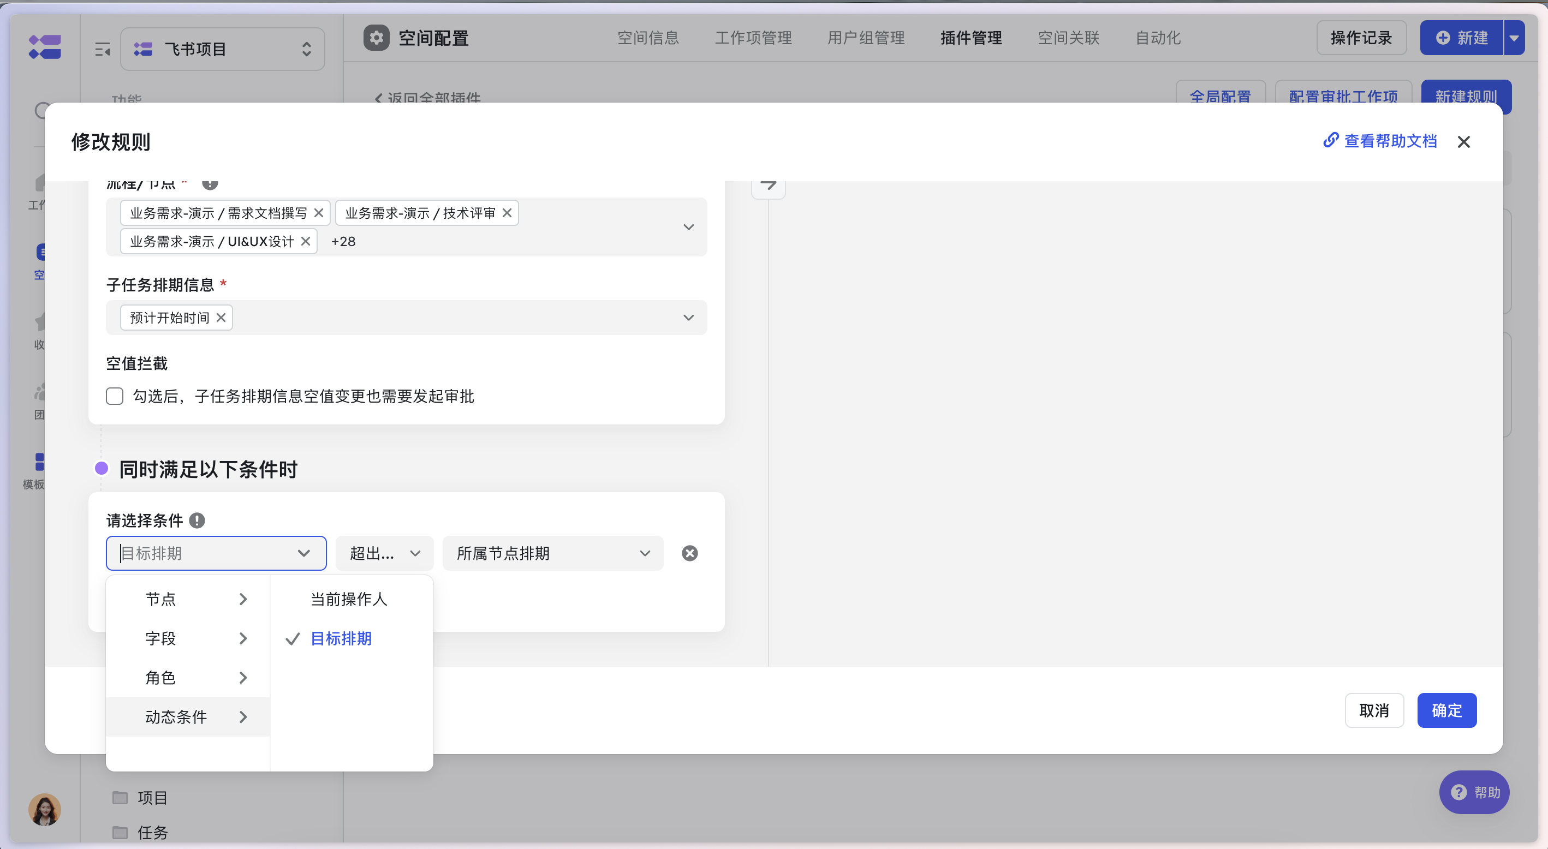The height and width of the screenshot is (849, 1548).
Task: Collapse the sidebar with the toggle icon
Action: coord(102,49)
